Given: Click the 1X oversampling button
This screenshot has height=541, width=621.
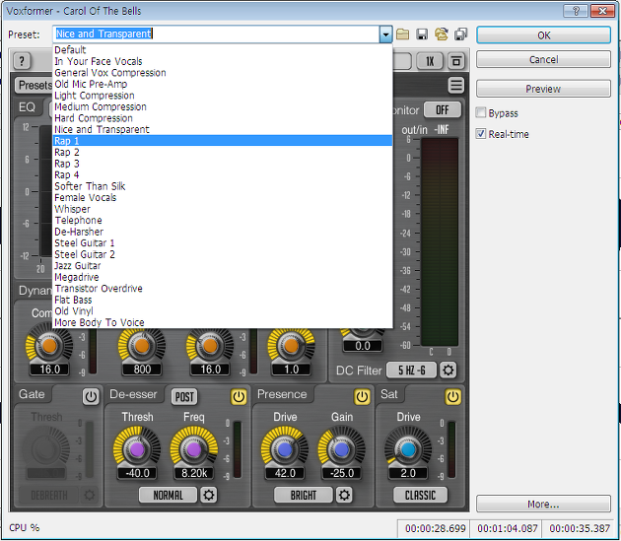Looking at the screenshot, I should pyautogui.click(x=430, y=61).
